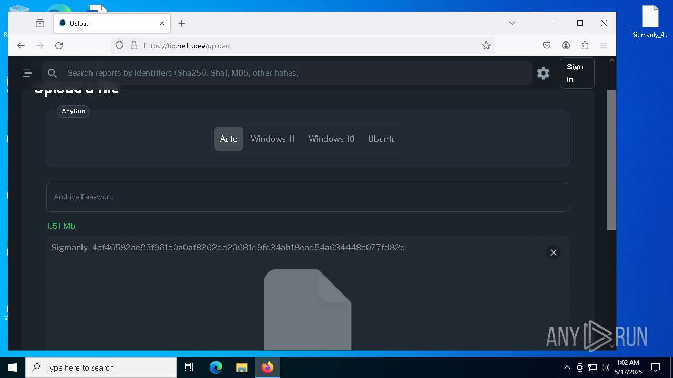Open the Firefox View tab icon

(x=40, y=23)
